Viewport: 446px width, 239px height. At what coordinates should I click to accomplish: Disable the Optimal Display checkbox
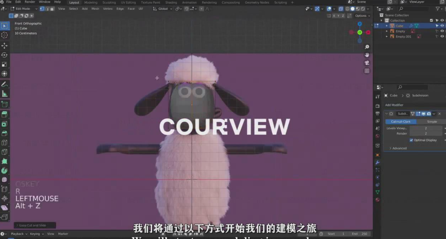[411, 140]
